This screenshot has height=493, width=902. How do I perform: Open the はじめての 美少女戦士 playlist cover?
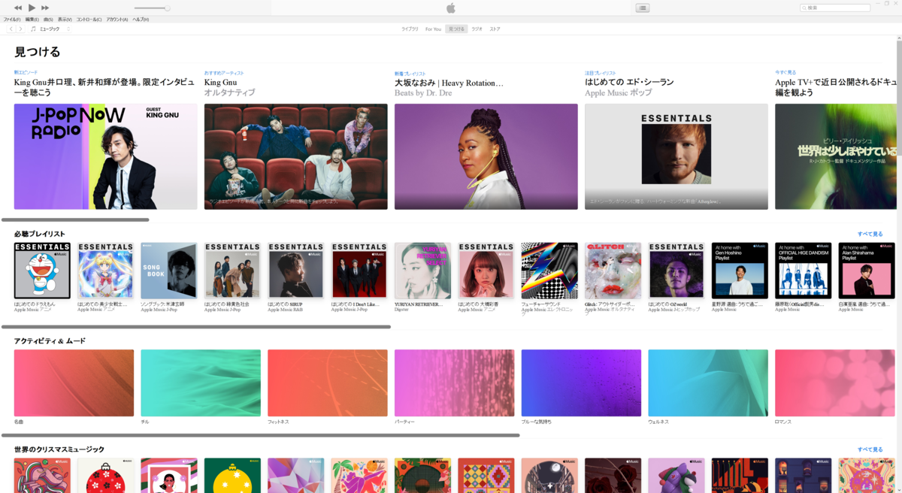point(106,271)
